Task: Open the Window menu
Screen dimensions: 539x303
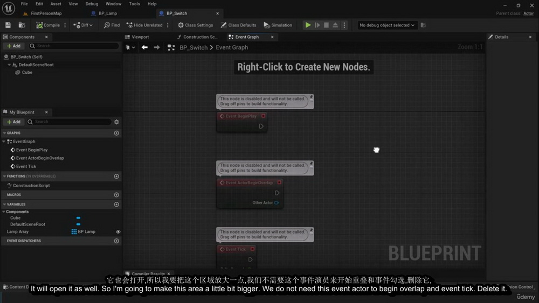Action: coord(113,4)
